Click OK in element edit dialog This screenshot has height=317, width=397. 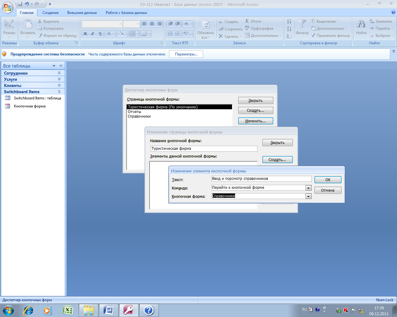(x=328, y=180)
